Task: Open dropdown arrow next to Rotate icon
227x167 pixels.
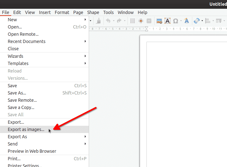Action: coord(202,21)
